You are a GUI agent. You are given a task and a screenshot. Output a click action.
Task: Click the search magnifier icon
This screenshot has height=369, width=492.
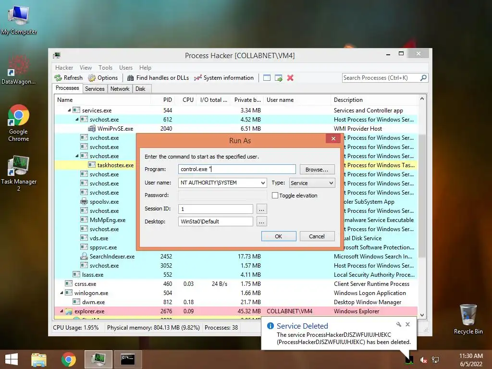point(423,77)
